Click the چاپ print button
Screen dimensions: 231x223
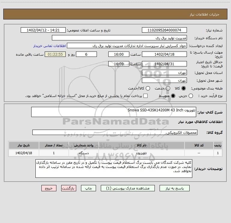[88, 188]
